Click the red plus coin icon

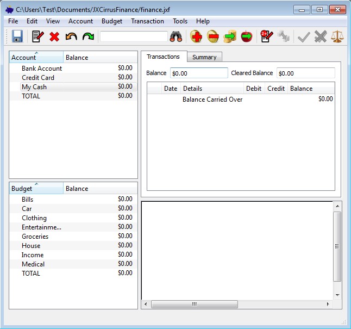pos(196,36)
